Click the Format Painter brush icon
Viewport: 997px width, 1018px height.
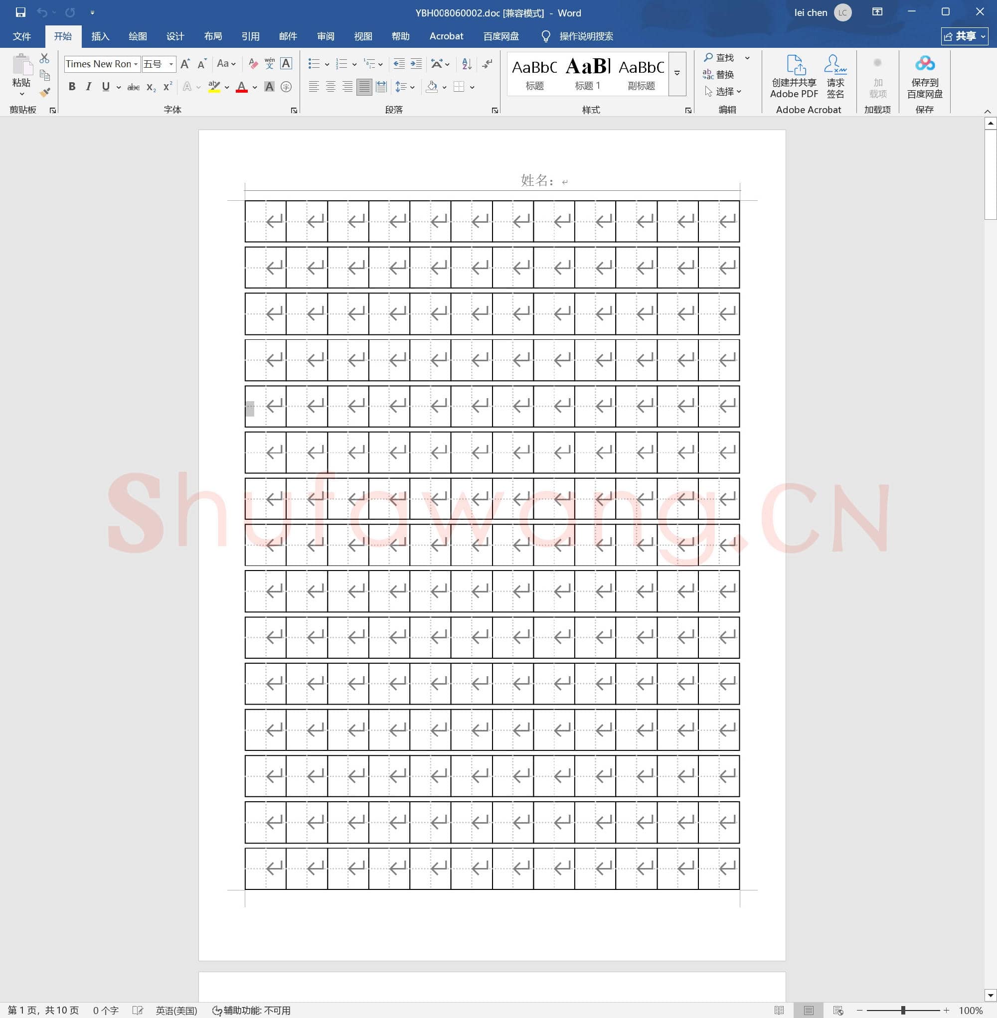tap(45, 93)
